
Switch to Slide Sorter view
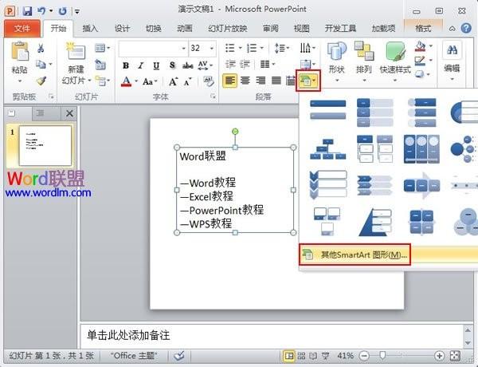pos(301,356)
